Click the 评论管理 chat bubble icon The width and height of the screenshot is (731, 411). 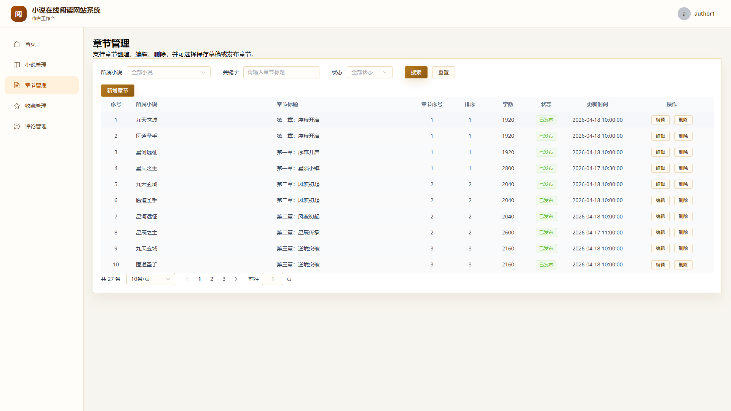[17, 126]
